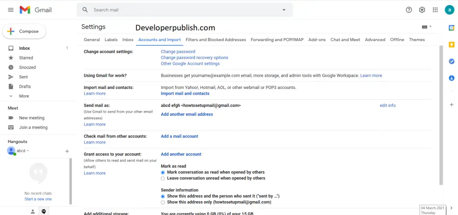Screen dimensions: 458x215
Task: Click the add-ons plus icon in side panel
Action: (x=452, y=105)
